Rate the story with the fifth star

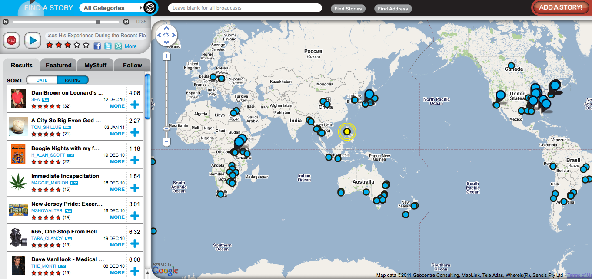pos(86,45)
